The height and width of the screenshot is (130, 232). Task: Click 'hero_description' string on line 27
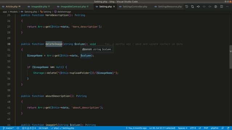click(x=85, y=27)
